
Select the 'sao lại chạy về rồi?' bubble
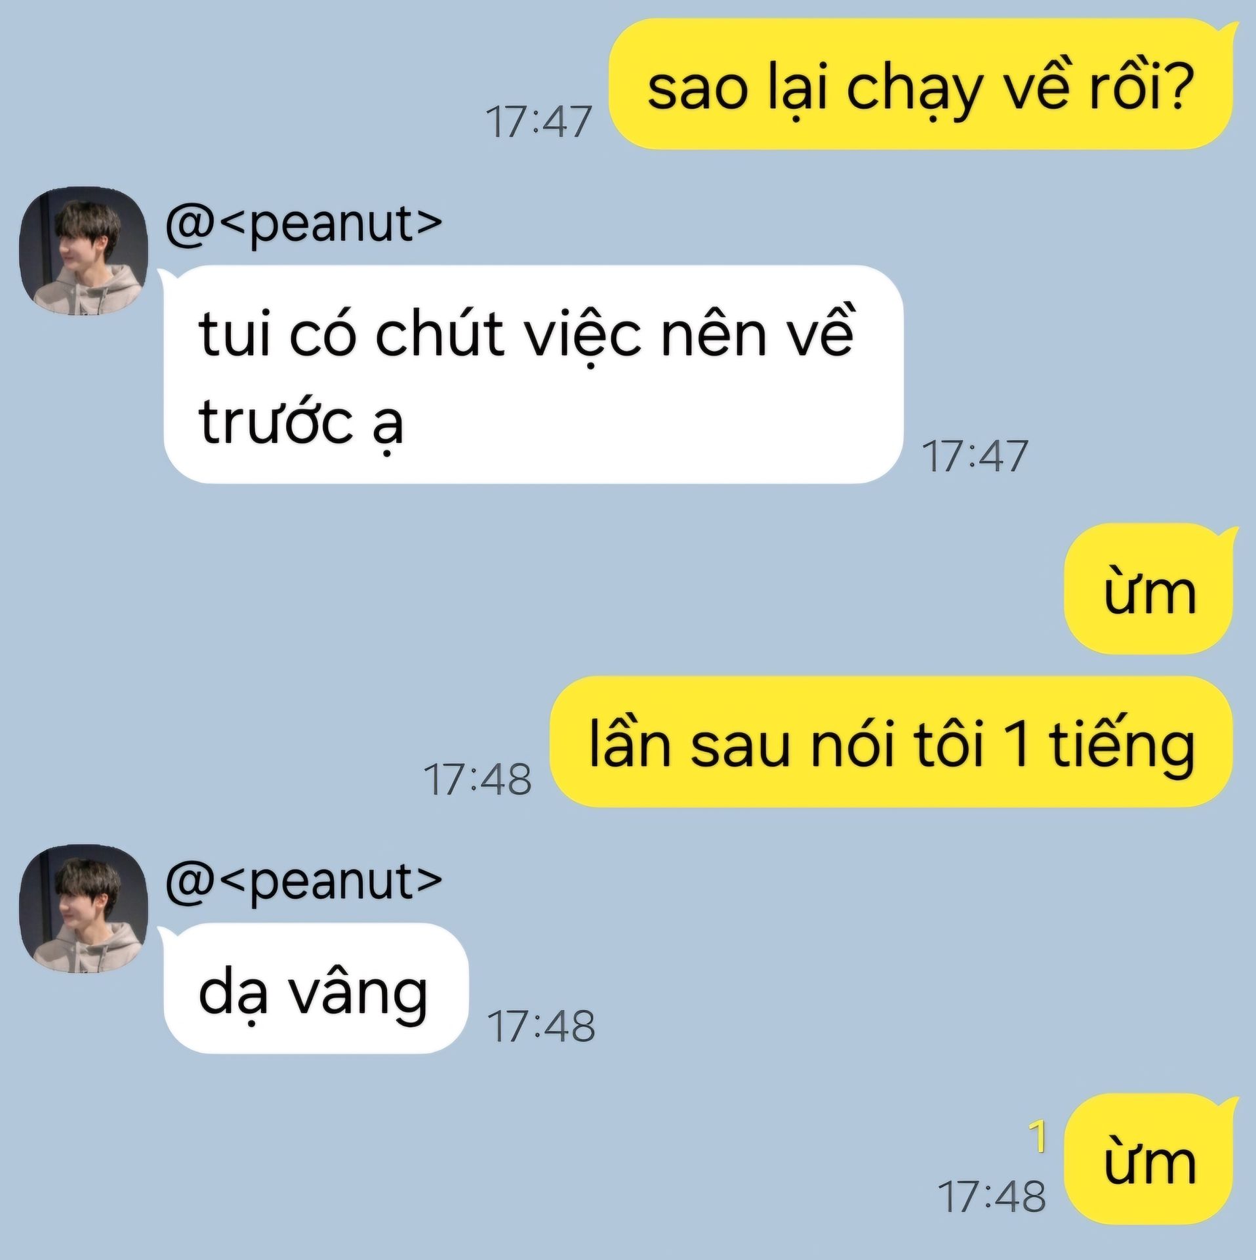[x=920, y=83]
